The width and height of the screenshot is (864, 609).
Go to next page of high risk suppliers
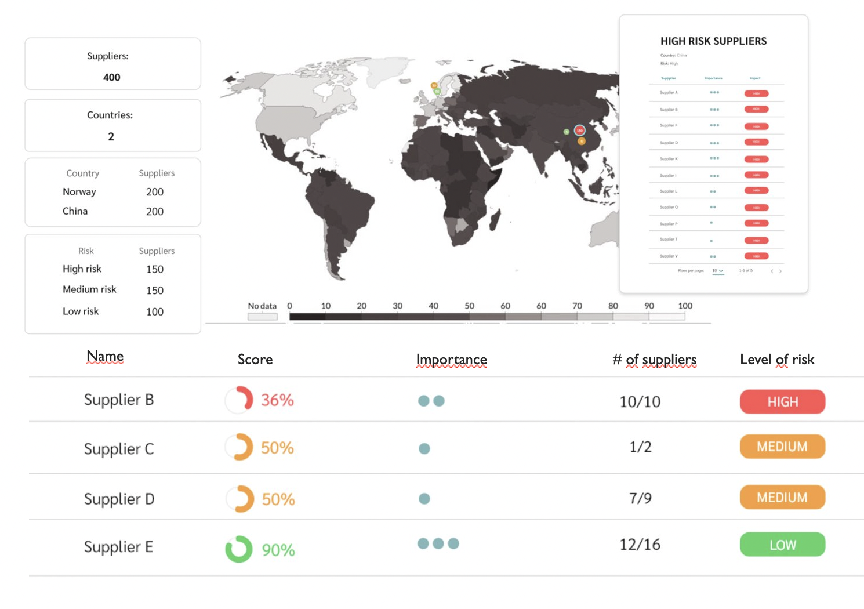click(x=780, y=271)
